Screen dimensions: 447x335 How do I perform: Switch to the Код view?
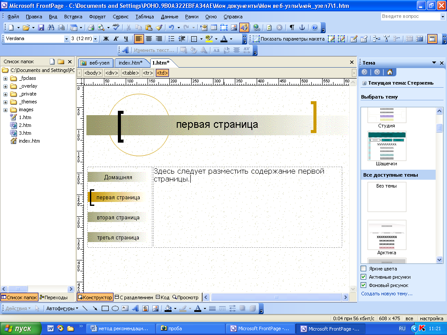point(163,297)
